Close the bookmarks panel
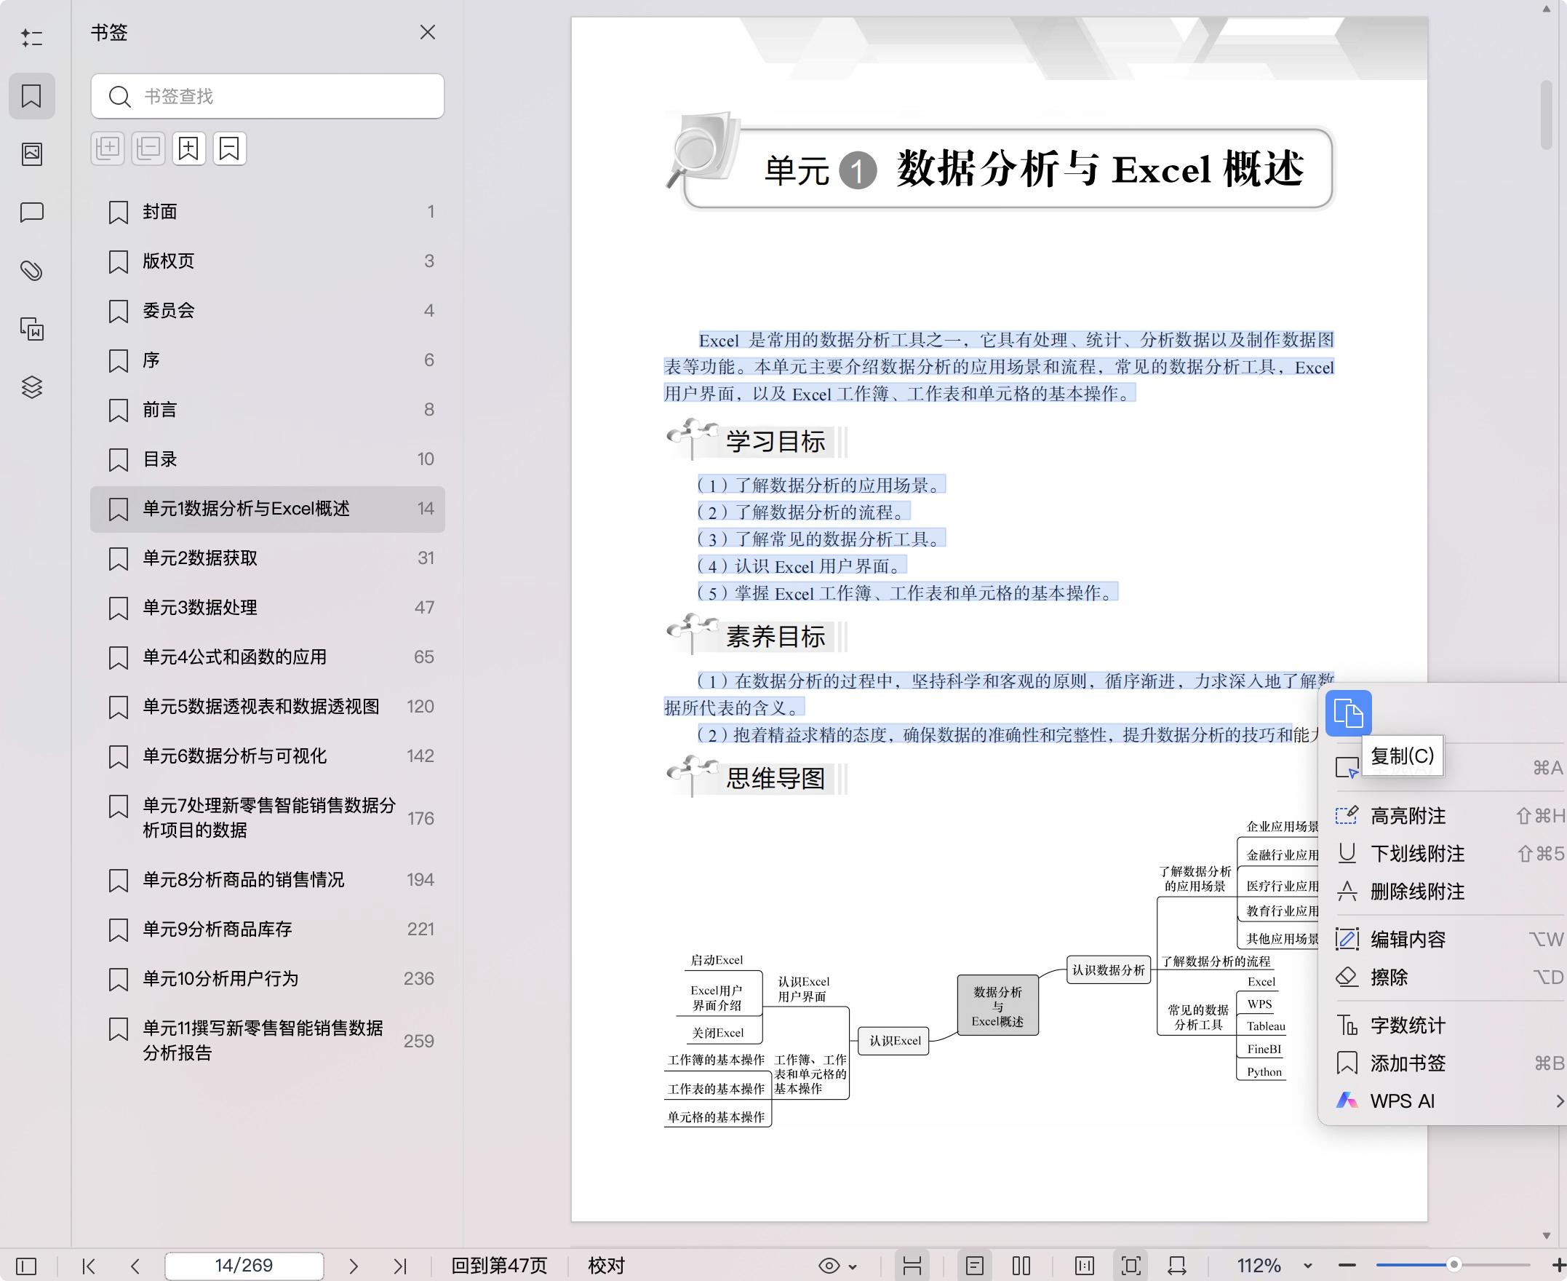Screen dimensions: 1567x1281 pos(428,33)
